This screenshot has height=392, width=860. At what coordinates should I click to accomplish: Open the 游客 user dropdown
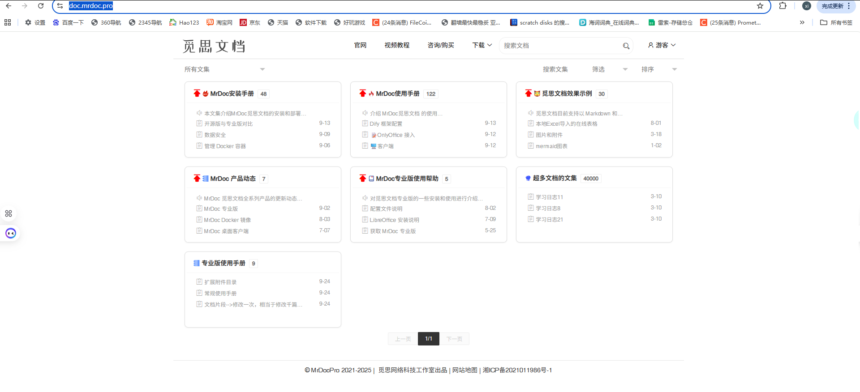[662, 45]
